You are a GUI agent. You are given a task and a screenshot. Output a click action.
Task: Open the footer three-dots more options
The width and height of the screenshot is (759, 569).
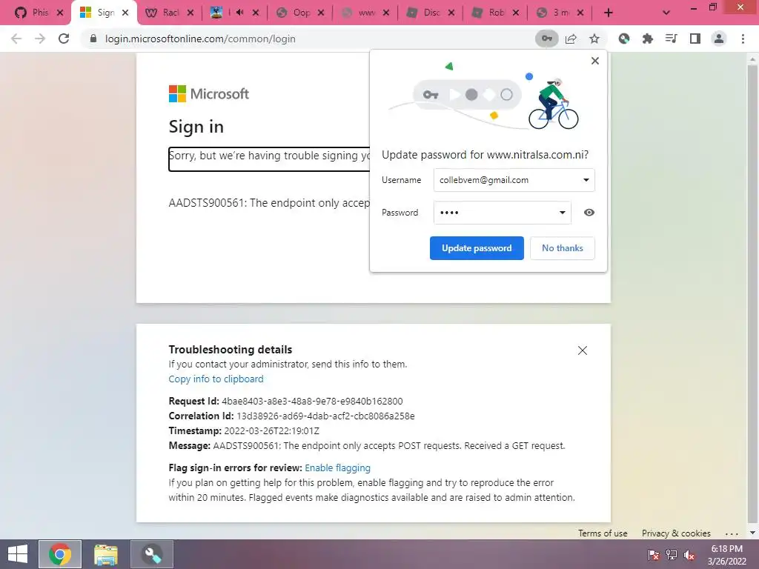click(732, 533)
